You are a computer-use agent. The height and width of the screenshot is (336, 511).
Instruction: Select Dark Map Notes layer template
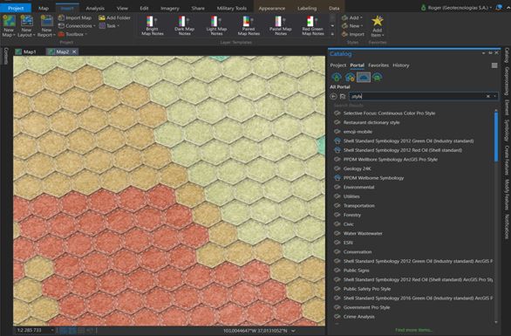[184, 26]
